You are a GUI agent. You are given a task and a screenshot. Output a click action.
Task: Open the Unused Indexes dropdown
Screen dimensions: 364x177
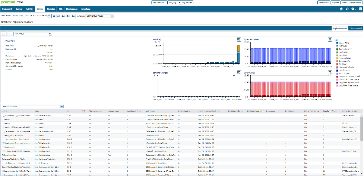(x=32, y=106)
